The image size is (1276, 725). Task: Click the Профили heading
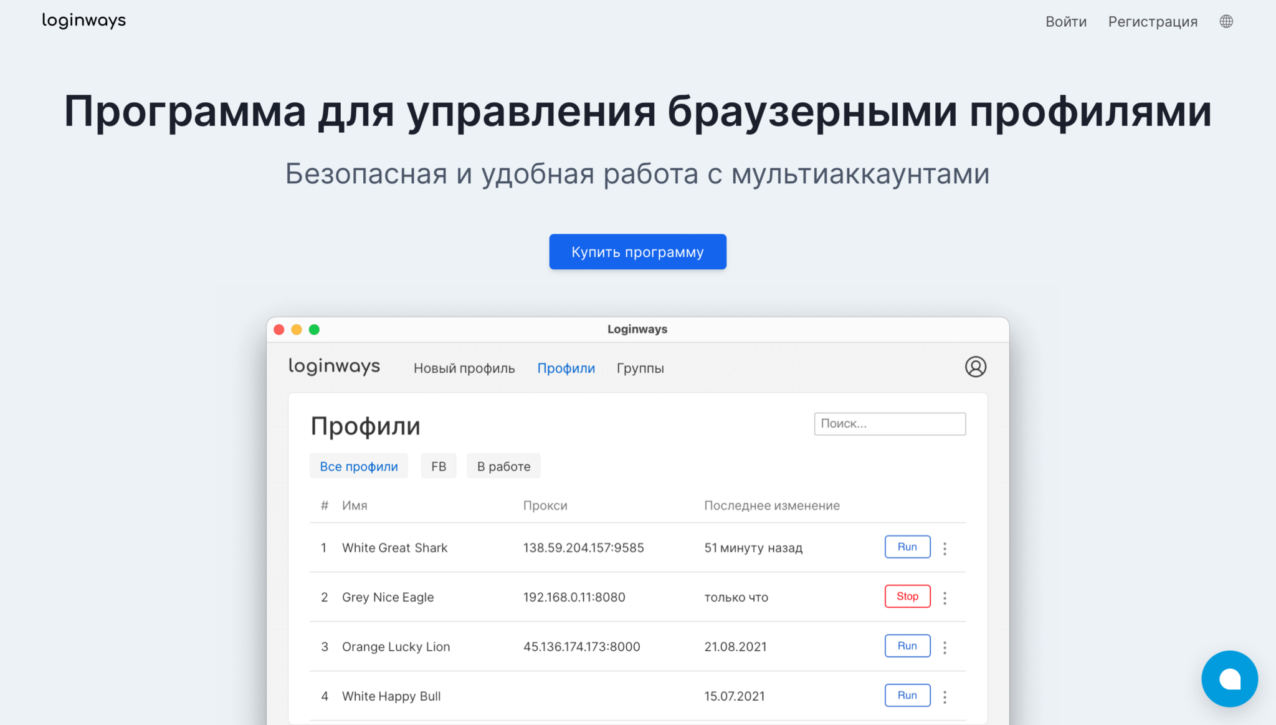(x=365, y=426)
